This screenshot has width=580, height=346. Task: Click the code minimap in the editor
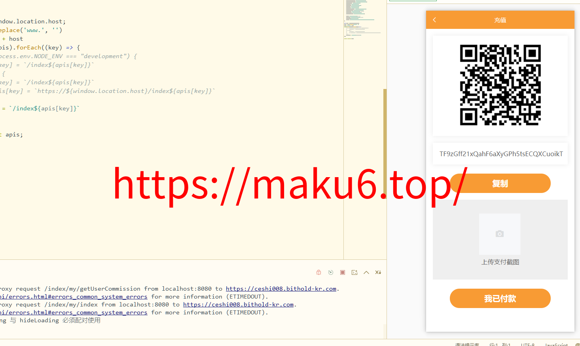(x=363, y=20)
